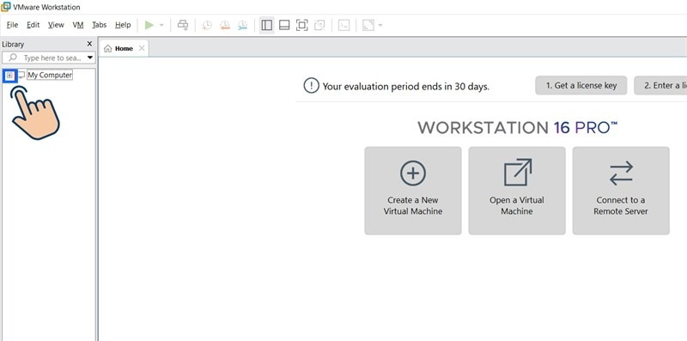
Task: Select My Computer in the library tree
Action: pos(50,75)
